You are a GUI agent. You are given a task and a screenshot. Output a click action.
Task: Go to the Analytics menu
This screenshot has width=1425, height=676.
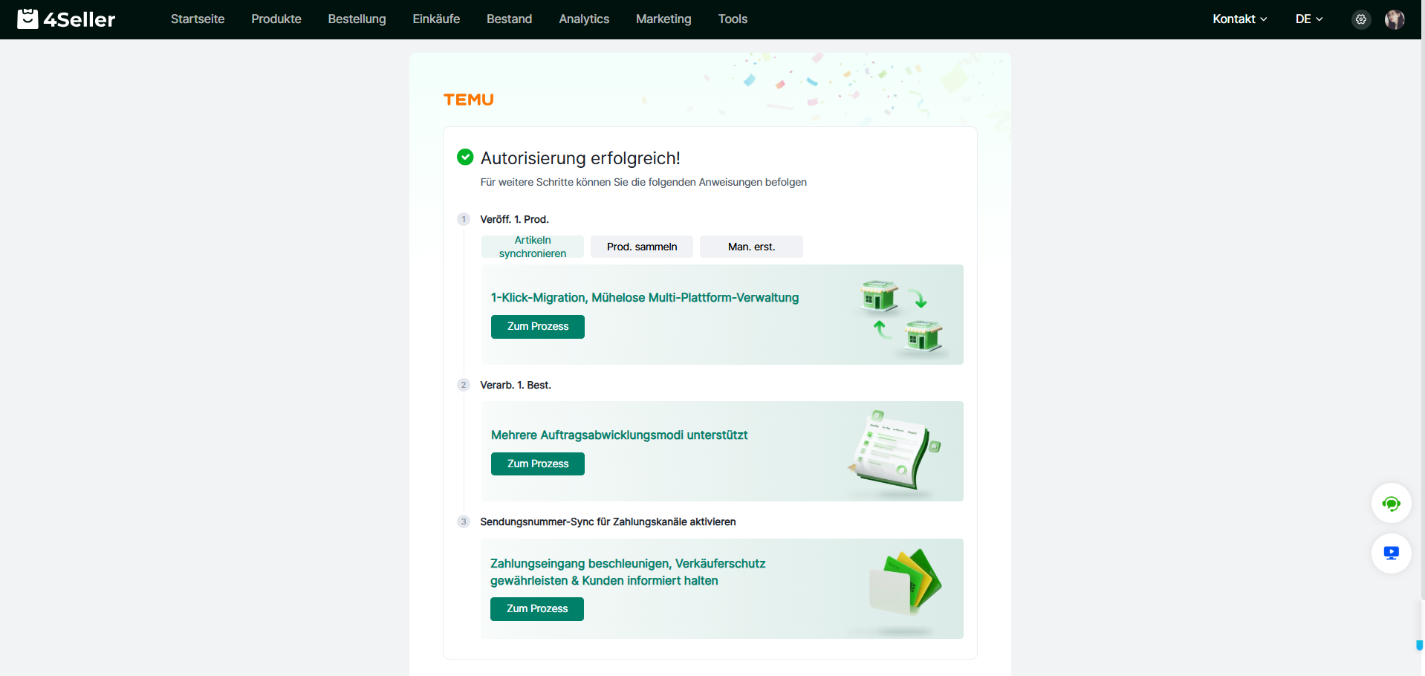point(583,19)
